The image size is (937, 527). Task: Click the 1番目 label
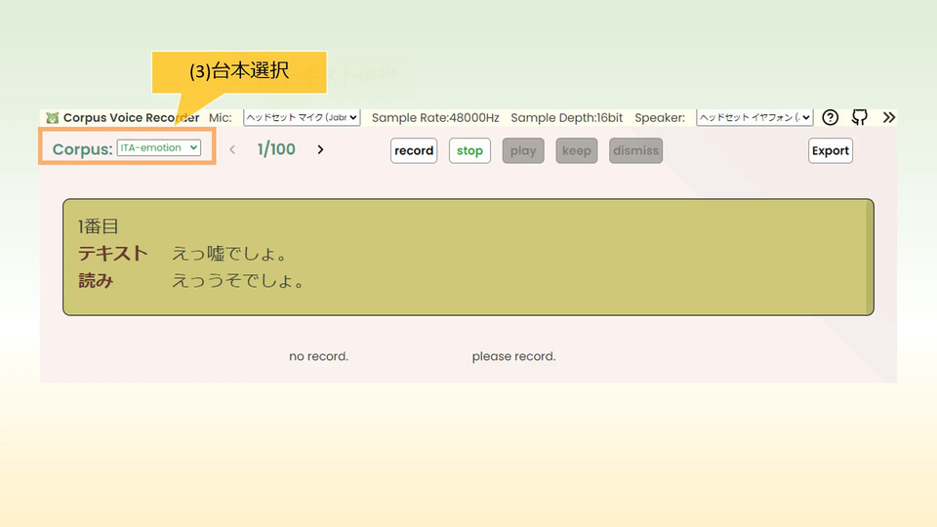click(98, 226)
